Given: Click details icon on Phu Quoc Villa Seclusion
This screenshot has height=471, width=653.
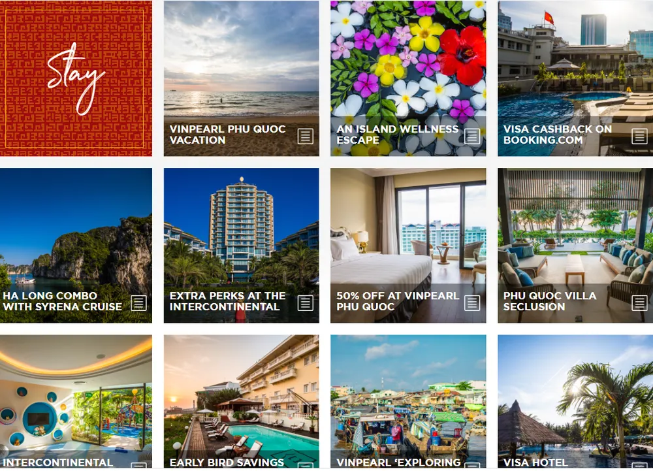Looking at the screenshot, I should point(639,302).
